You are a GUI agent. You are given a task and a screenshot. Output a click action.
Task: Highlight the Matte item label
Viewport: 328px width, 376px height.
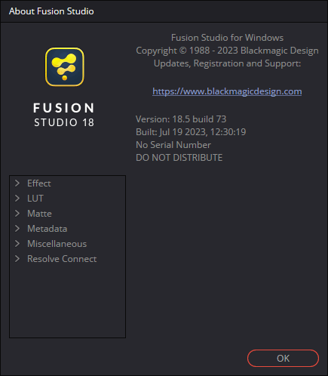[x=39, y=214]
